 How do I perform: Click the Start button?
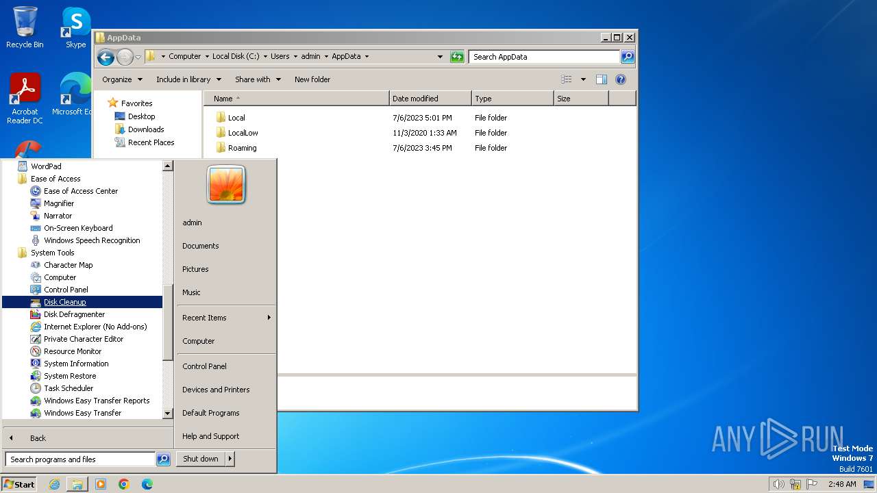coord(19,484)
